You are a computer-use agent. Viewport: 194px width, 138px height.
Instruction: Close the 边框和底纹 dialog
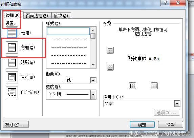tap(178, 3)
